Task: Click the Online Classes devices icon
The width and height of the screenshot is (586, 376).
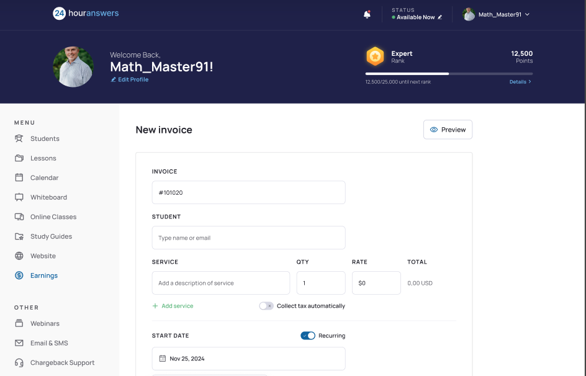Action: (19, 217)
